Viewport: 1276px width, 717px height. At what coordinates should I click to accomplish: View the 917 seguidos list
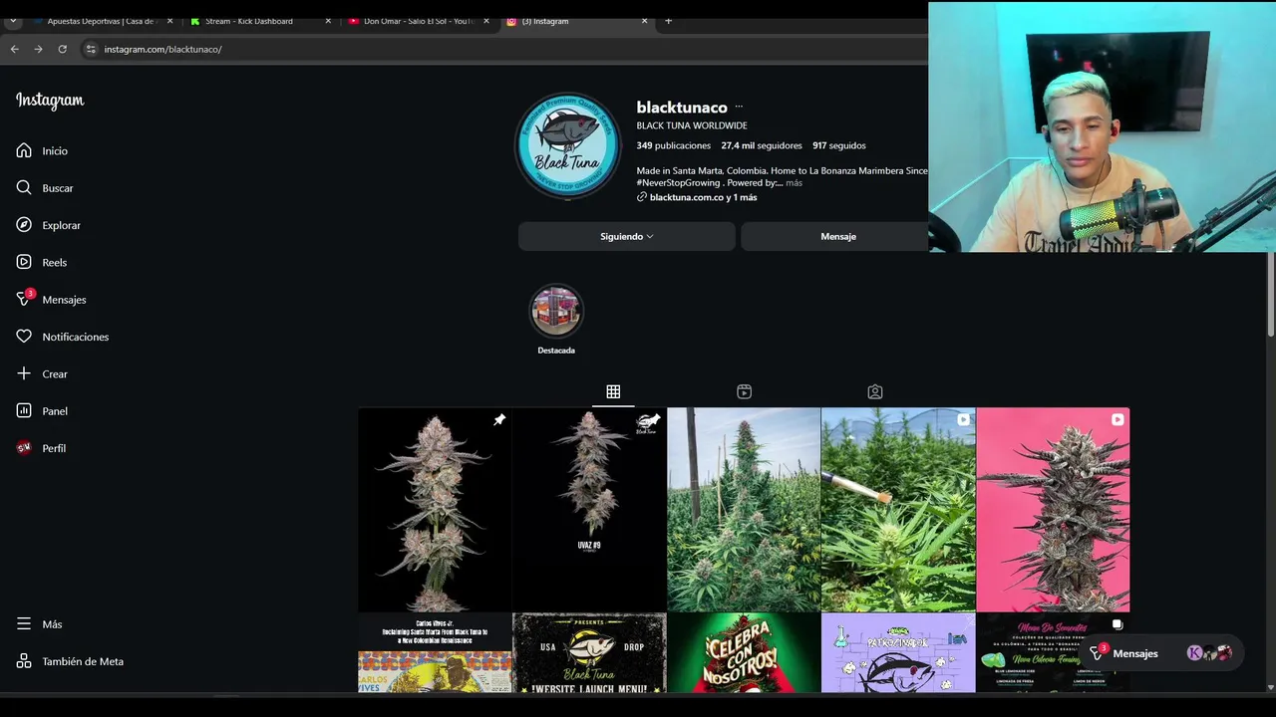tap(839, 145)
